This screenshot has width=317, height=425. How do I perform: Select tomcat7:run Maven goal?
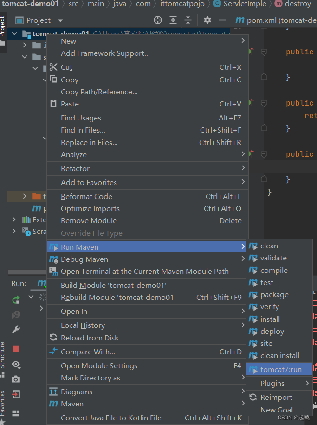click(279, 370)
